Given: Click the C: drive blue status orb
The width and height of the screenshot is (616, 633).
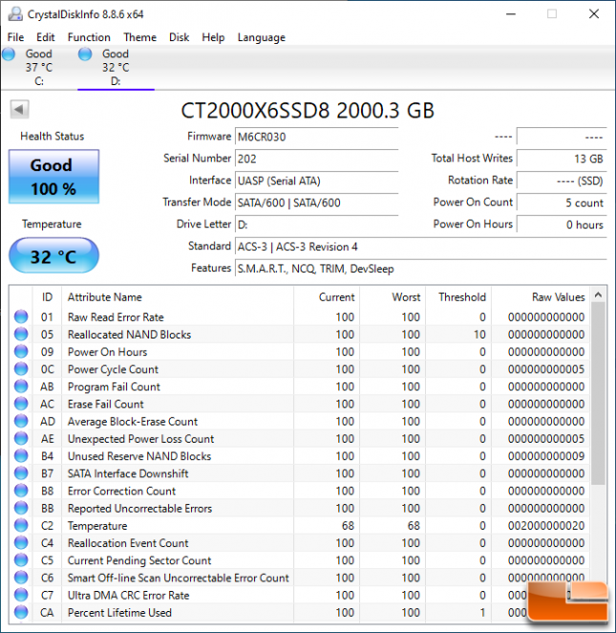Looking at the screenshot, I should (x=9, y=55).
